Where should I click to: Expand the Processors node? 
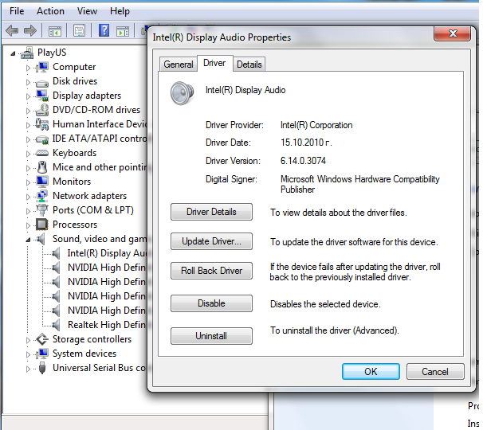tap(28, 225)
